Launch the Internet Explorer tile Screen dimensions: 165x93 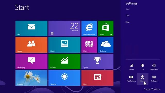89,28
